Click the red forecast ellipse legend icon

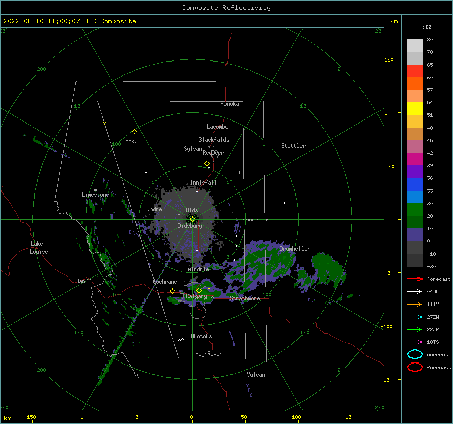415,367
